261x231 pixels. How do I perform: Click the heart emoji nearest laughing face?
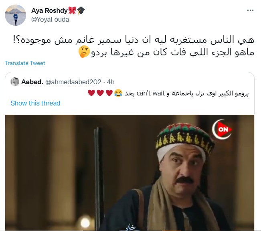point(109,93)
